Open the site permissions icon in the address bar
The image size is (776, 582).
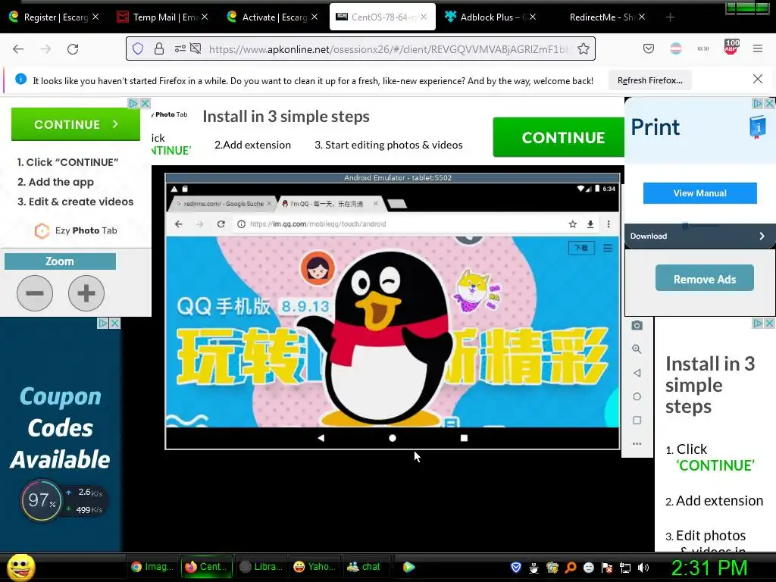pos(180,48)
